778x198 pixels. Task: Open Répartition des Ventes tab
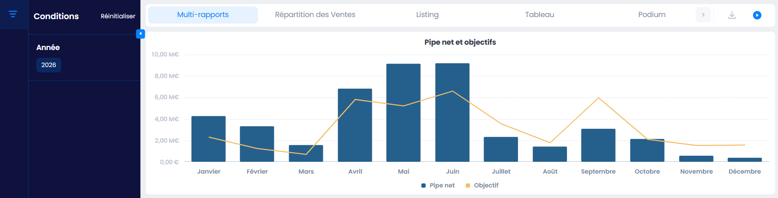tap(315, 15)
